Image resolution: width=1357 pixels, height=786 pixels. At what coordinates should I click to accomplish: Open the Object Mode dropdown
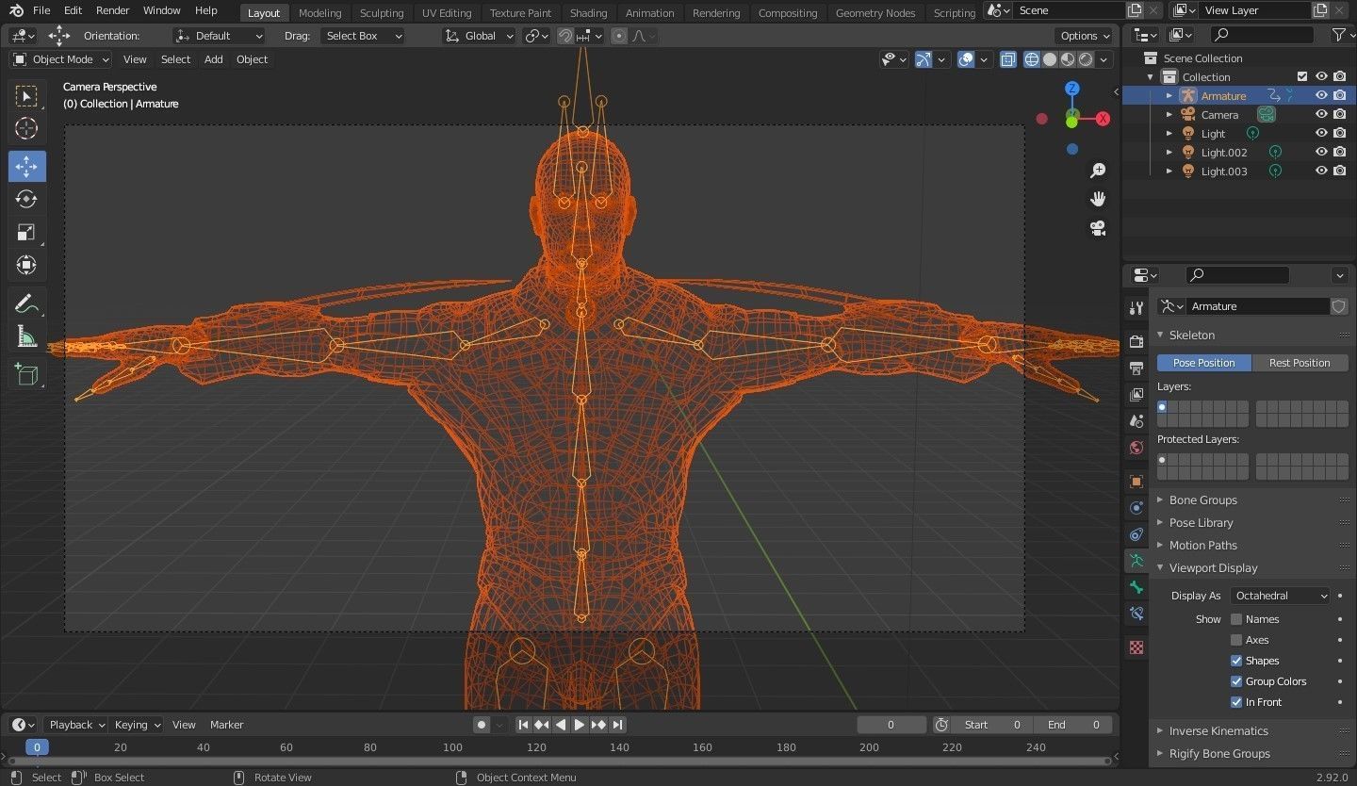coord(61,59)
